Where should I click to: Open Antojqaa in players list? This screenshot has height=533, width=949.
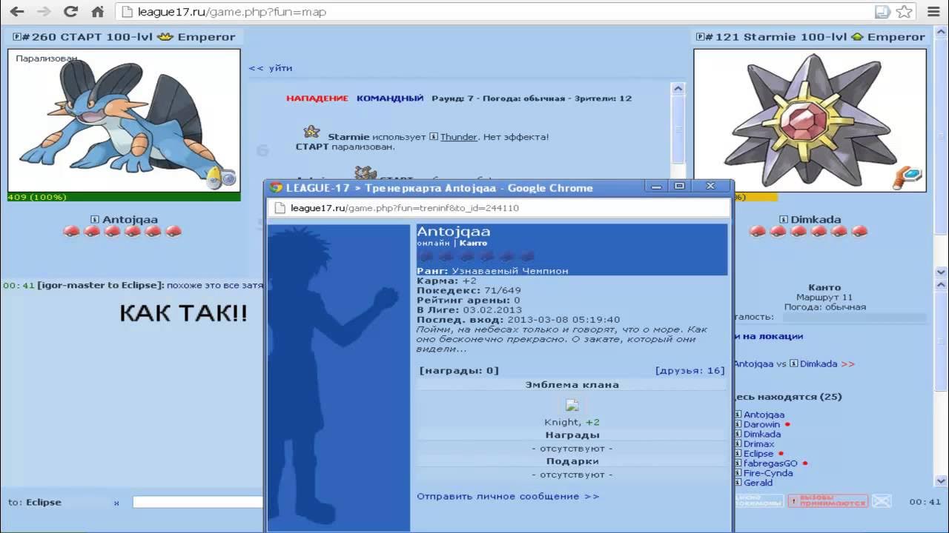(764, 415)
